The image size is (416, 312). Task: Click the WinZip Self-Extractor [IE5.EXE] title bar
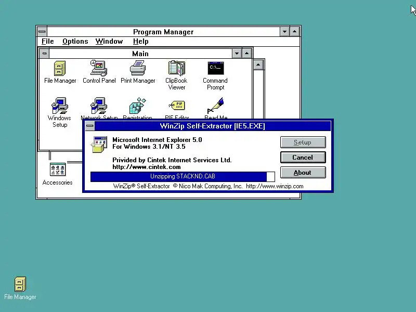[213, 126]
